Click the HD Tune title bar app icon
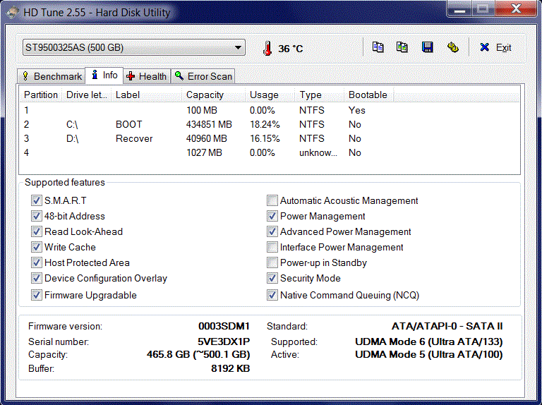542x405 pixels. (13, 13)
